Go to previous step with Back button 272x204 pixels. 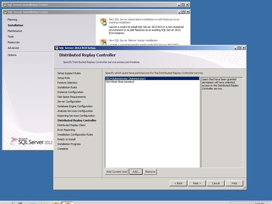(178, 183)
